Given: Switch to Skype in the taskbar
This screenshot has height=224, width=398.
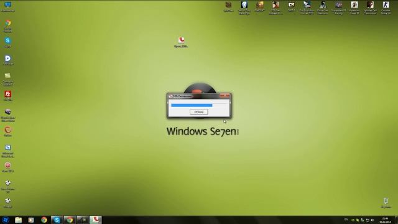Looking at the screenshot, I should (57, 220).
